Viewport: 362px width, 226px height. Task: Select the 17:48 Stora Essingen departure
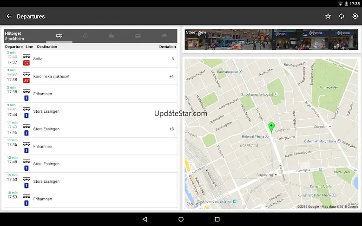(x=91, y=164)
